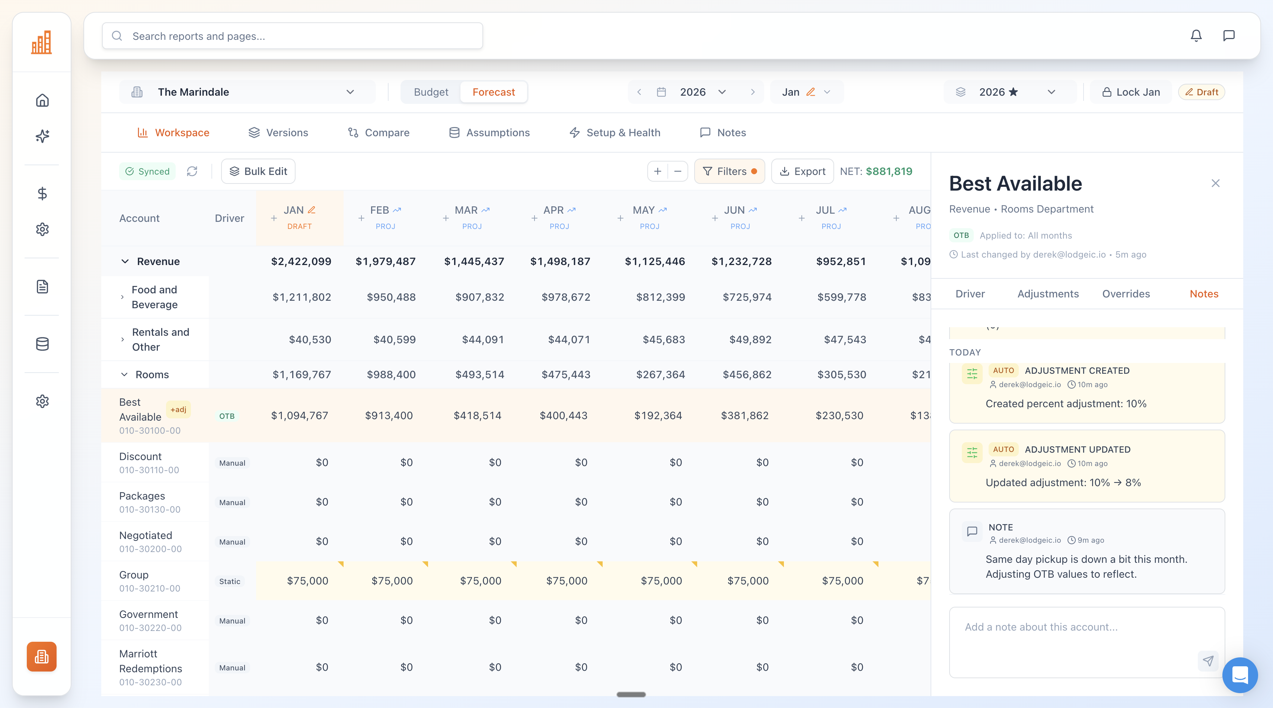Image resolution: width=1273 pixels, height=708 pixels.
Task: Click the upper gear settings icon in sidebar
Action: [x=42, y=229]
